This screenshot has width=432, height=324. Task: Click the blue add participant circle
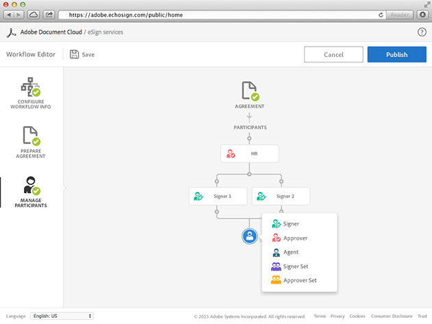[250, 236]
